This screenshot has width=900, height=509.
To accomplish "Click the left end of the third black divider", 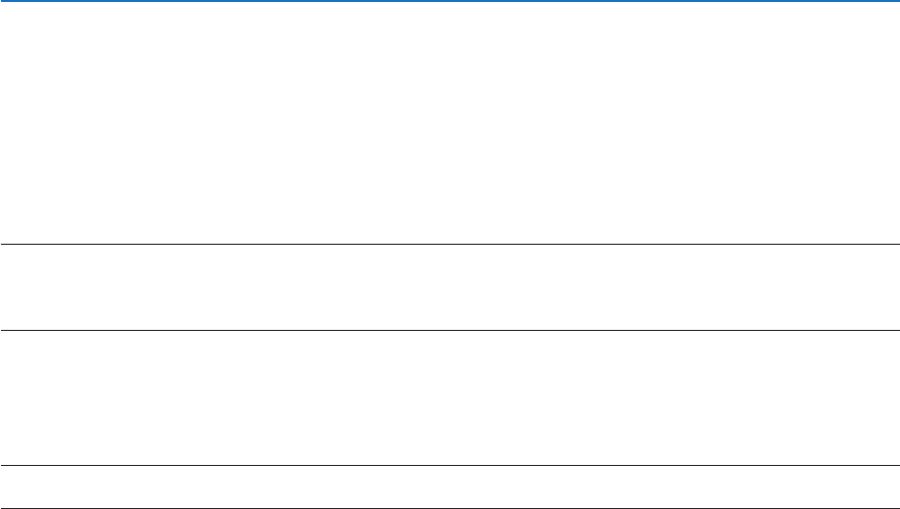I will (4, 465).
